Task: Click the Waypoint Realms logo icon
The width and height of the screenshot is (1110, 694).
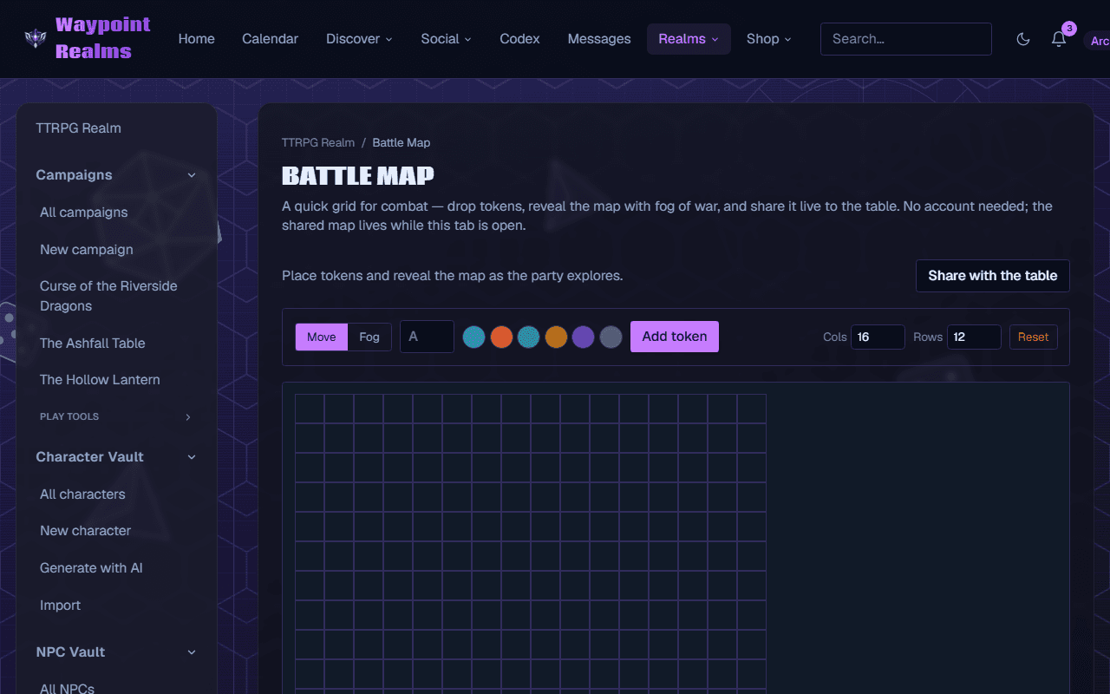Action: click(x=35, y=38)
